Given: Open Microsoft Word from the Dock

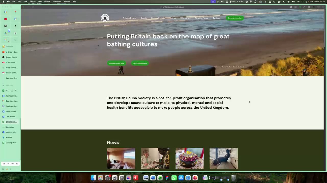Looking at the screenshot, I should (153, 178).
